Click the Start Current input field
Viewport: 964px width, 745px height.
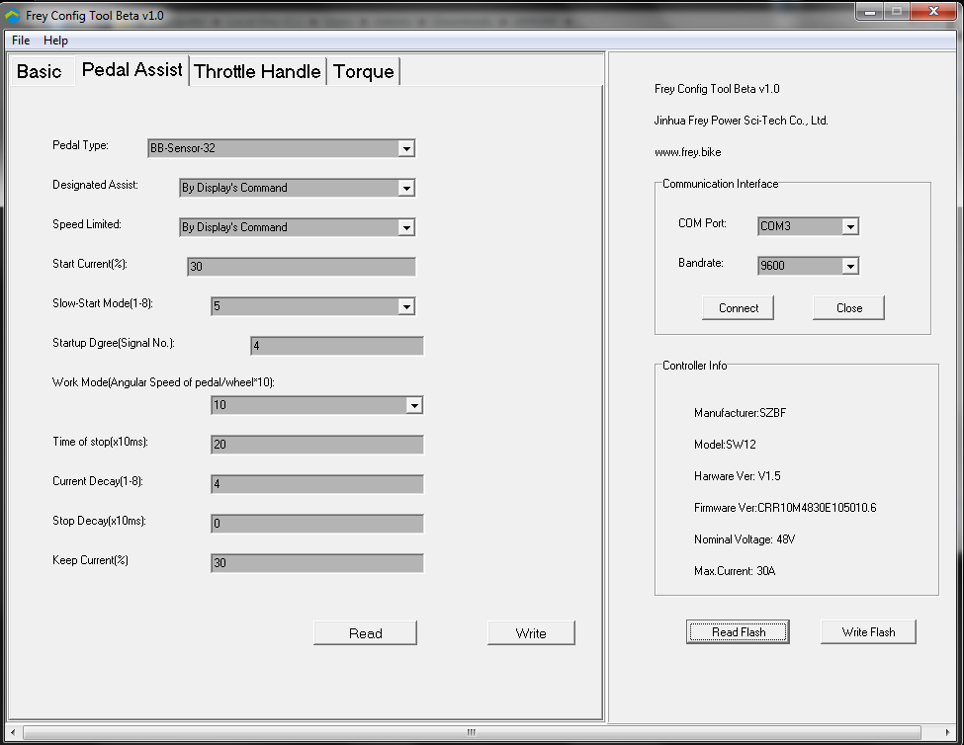pos(301,268)
